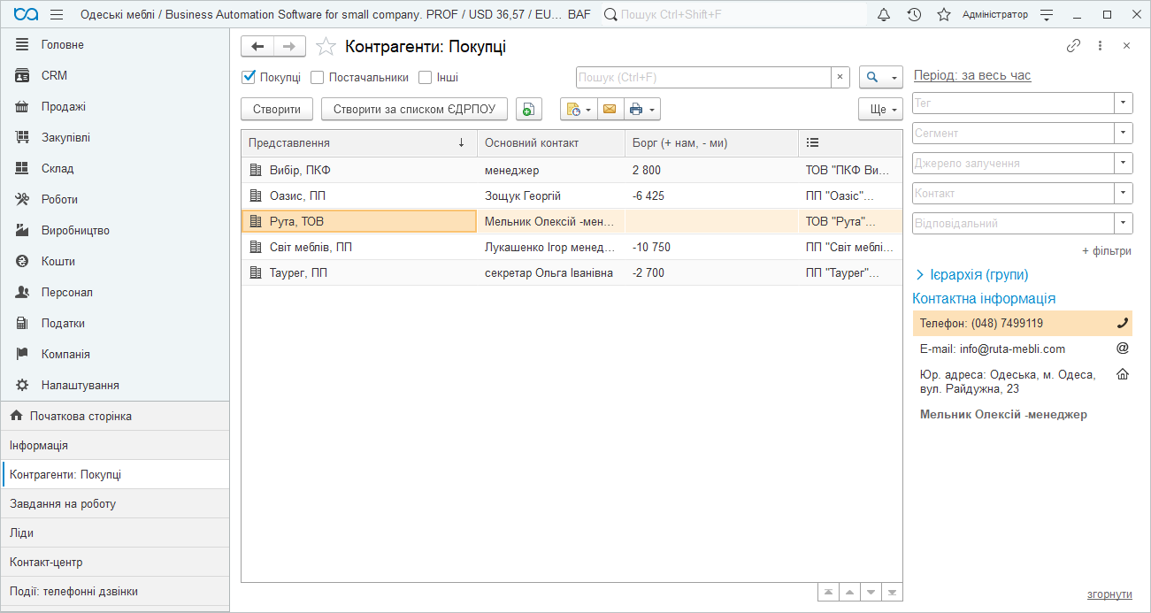
Task: Click the green create-copy document icon
Action: [528, 109]
